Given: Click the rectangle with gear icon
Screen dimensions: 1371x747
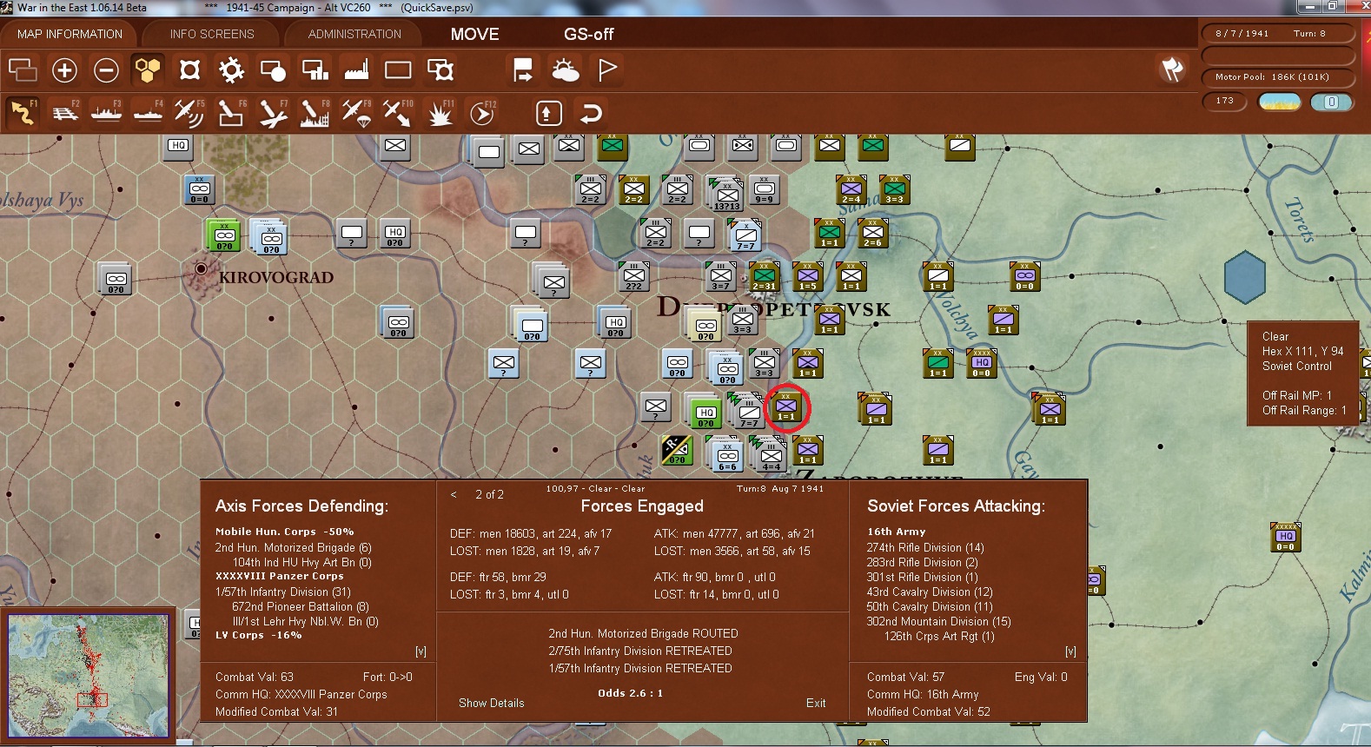Looking at the screenshot, I should pyautogui.click(x=440, y=69).
